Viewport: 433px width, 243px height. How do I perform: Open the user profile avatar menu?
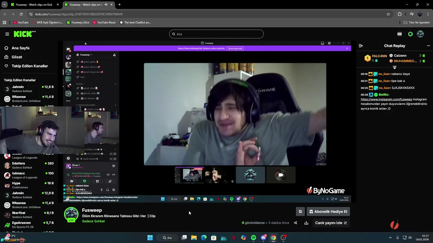pos(420,34)
